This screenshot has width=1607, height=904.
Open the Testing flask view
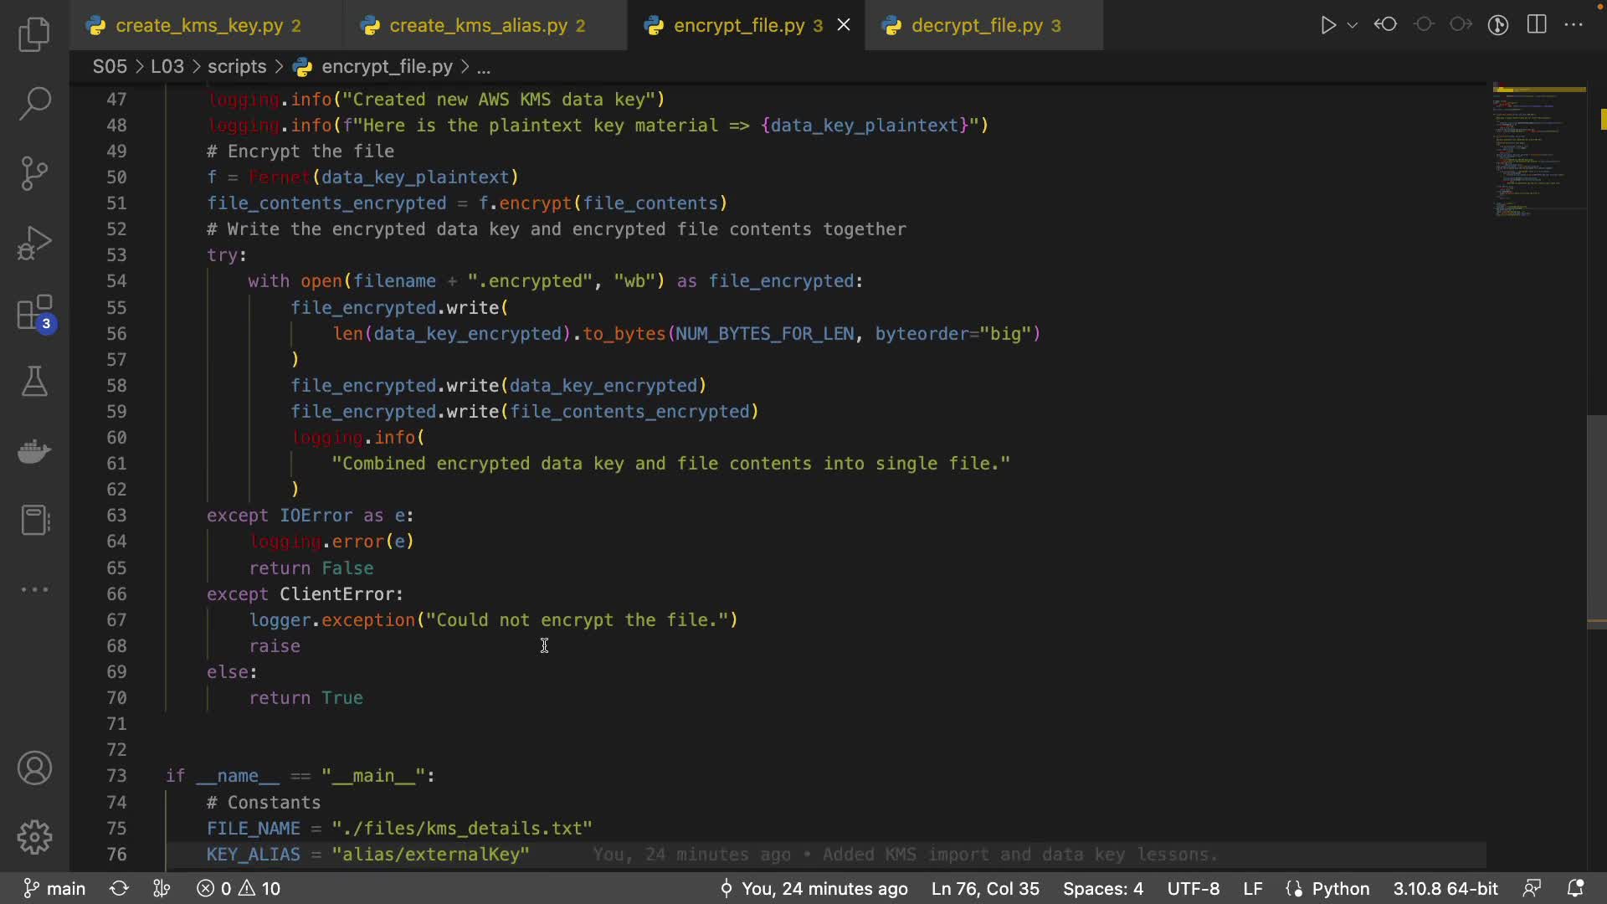click(34, 382)
